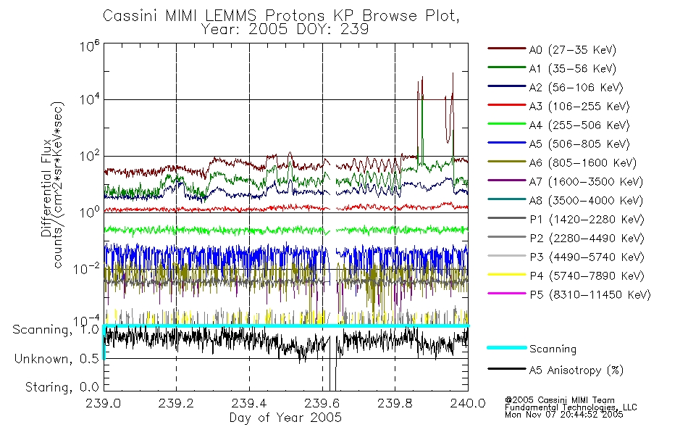Click the olive A6 legend line
The image size is (688, 435).
[x=507, y=161]
